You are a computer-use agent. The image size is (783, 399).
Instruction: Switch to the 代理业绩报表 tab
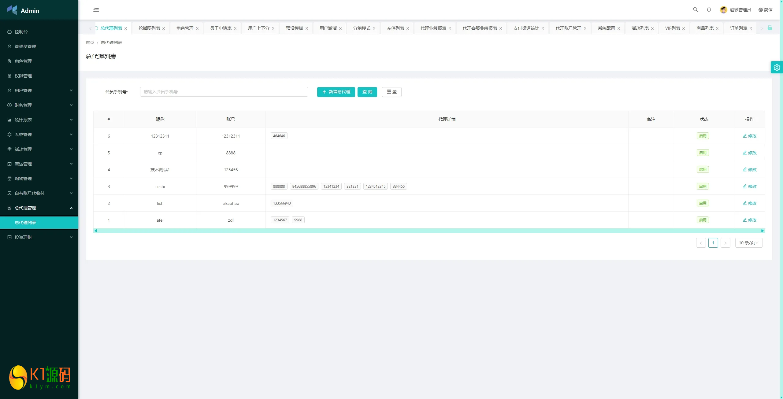pos(433,28)
